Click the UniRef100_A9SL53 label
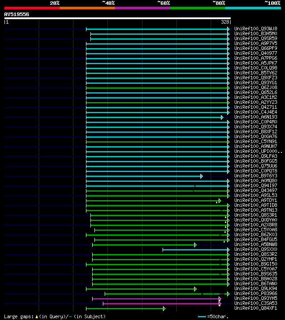The image size is (285, 320). (x=256, y=195)
